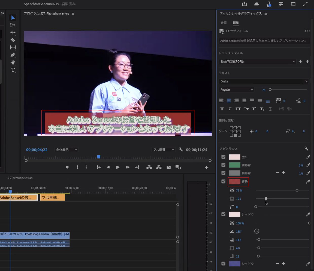Choose the Hand tool
Screen dimensions: 314x271
[x=13, y=62]
